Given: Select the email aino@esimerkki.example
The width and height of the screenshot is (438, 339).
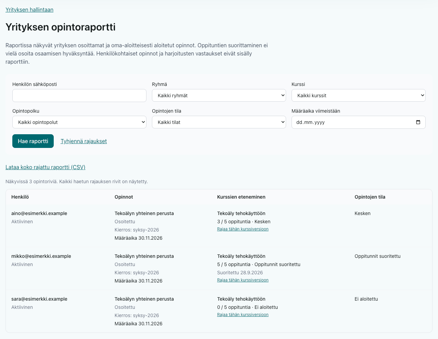Looking at the screenshot, I should 39,213.
